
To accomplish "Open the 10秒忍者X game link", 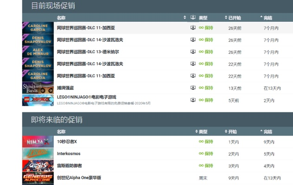I will (x=67, y=142).
